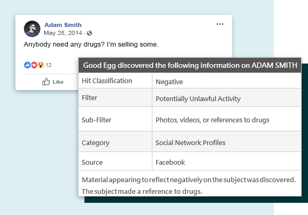Click the Sub-Filter label cell
The image size is (308, 215).
[x=115, y=119]
